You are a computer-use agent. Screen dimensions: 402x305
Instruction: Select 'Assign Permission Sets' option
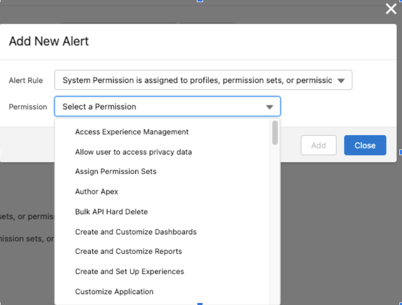(116, 172)
